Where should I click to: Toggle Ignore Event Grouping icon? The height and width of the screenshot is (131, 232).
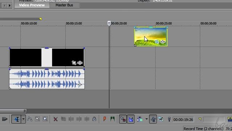pos(161,119)
